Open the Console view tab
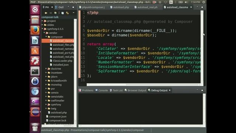The width and height of the screenshot is (236, 133). (x=102, y=90)
